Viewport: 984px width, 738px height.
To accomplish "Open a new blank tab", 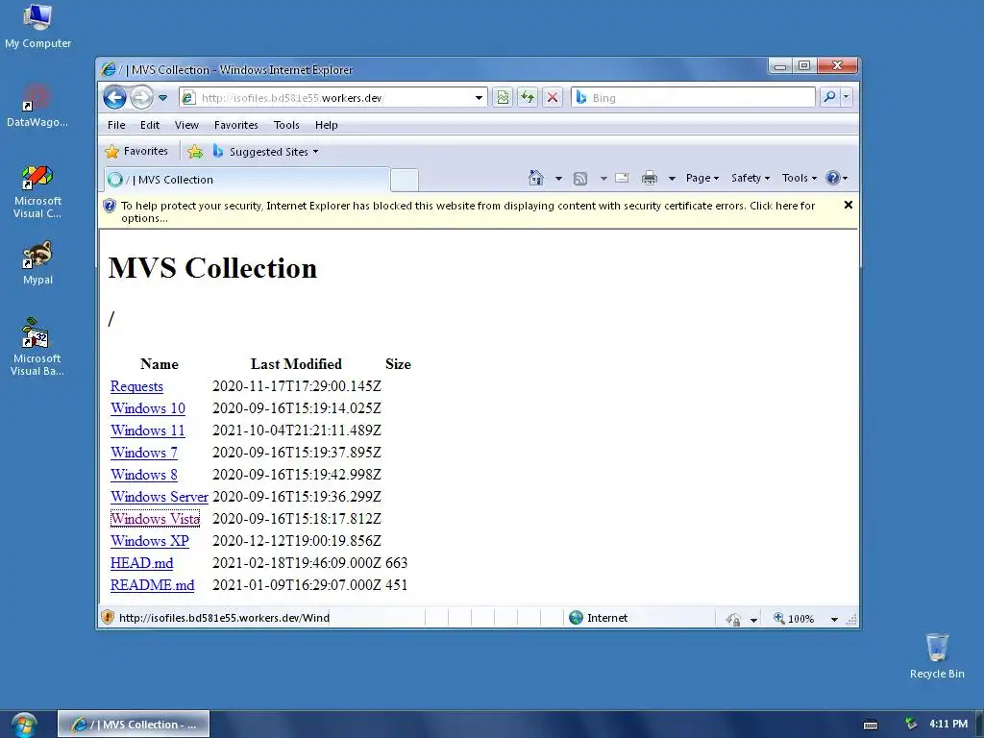I will 405,180.
